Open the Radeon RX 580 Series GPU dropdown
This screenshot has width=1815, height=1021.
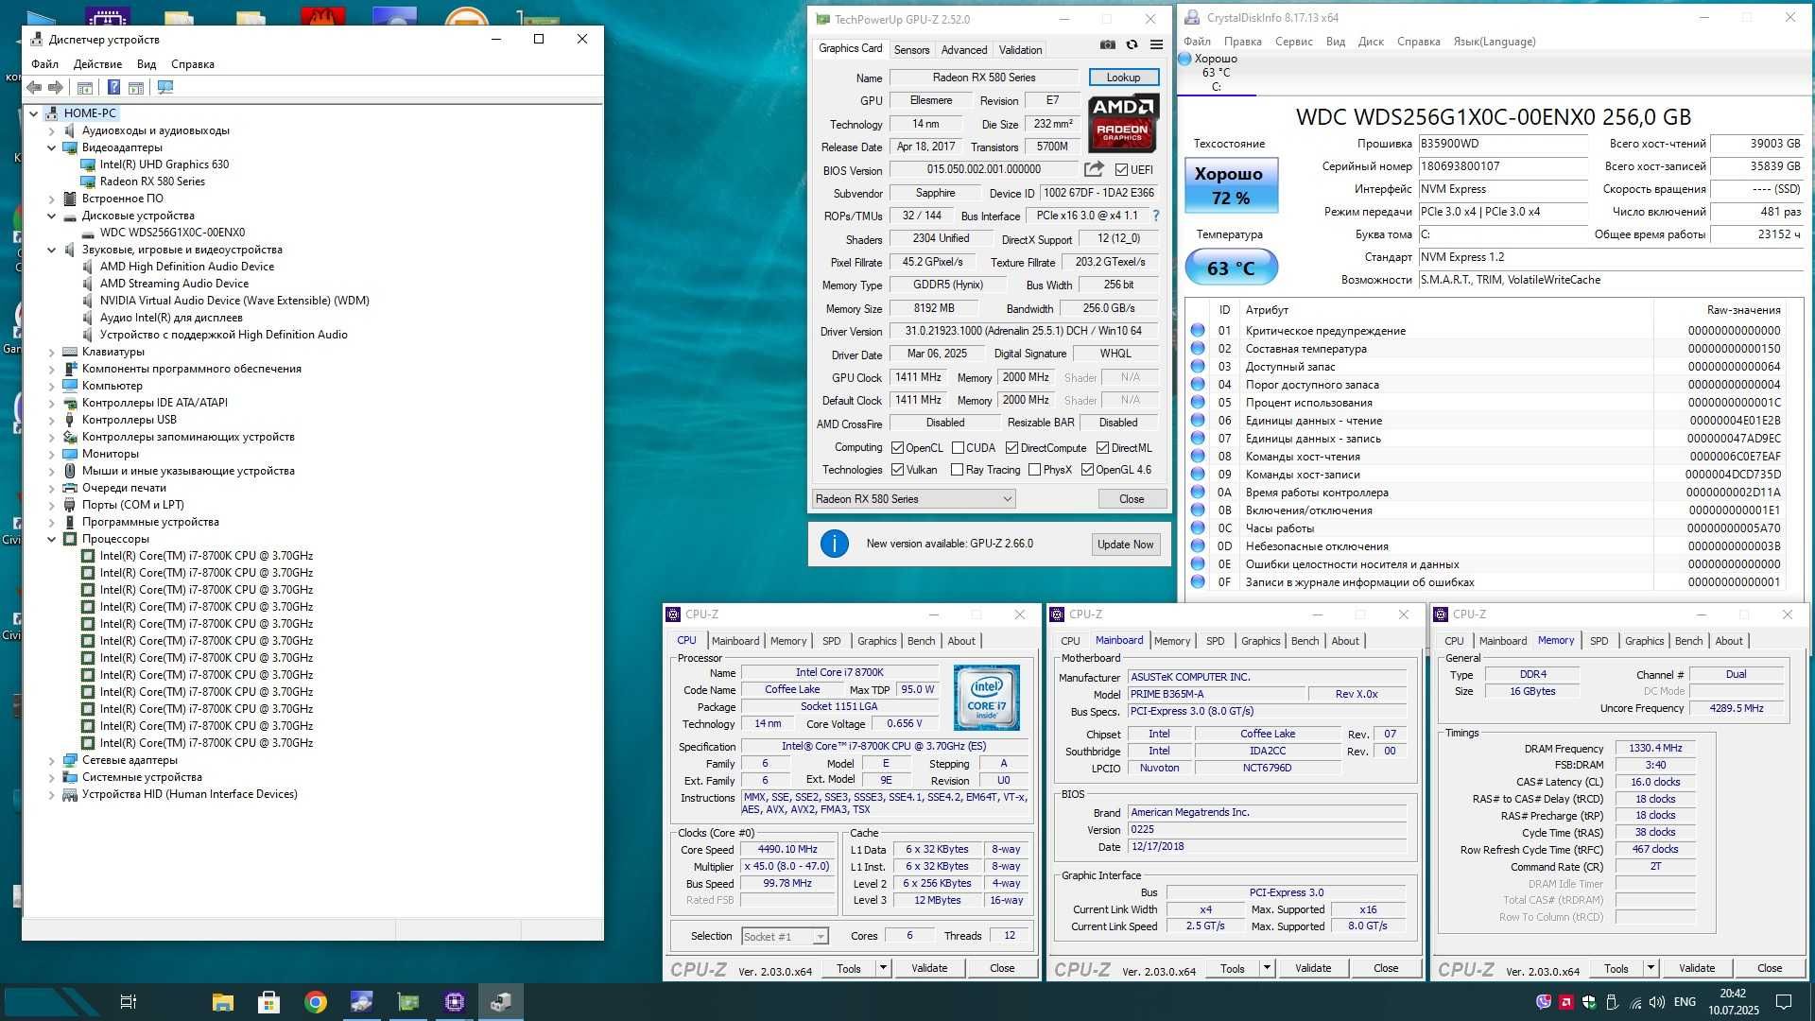(913, 499)
